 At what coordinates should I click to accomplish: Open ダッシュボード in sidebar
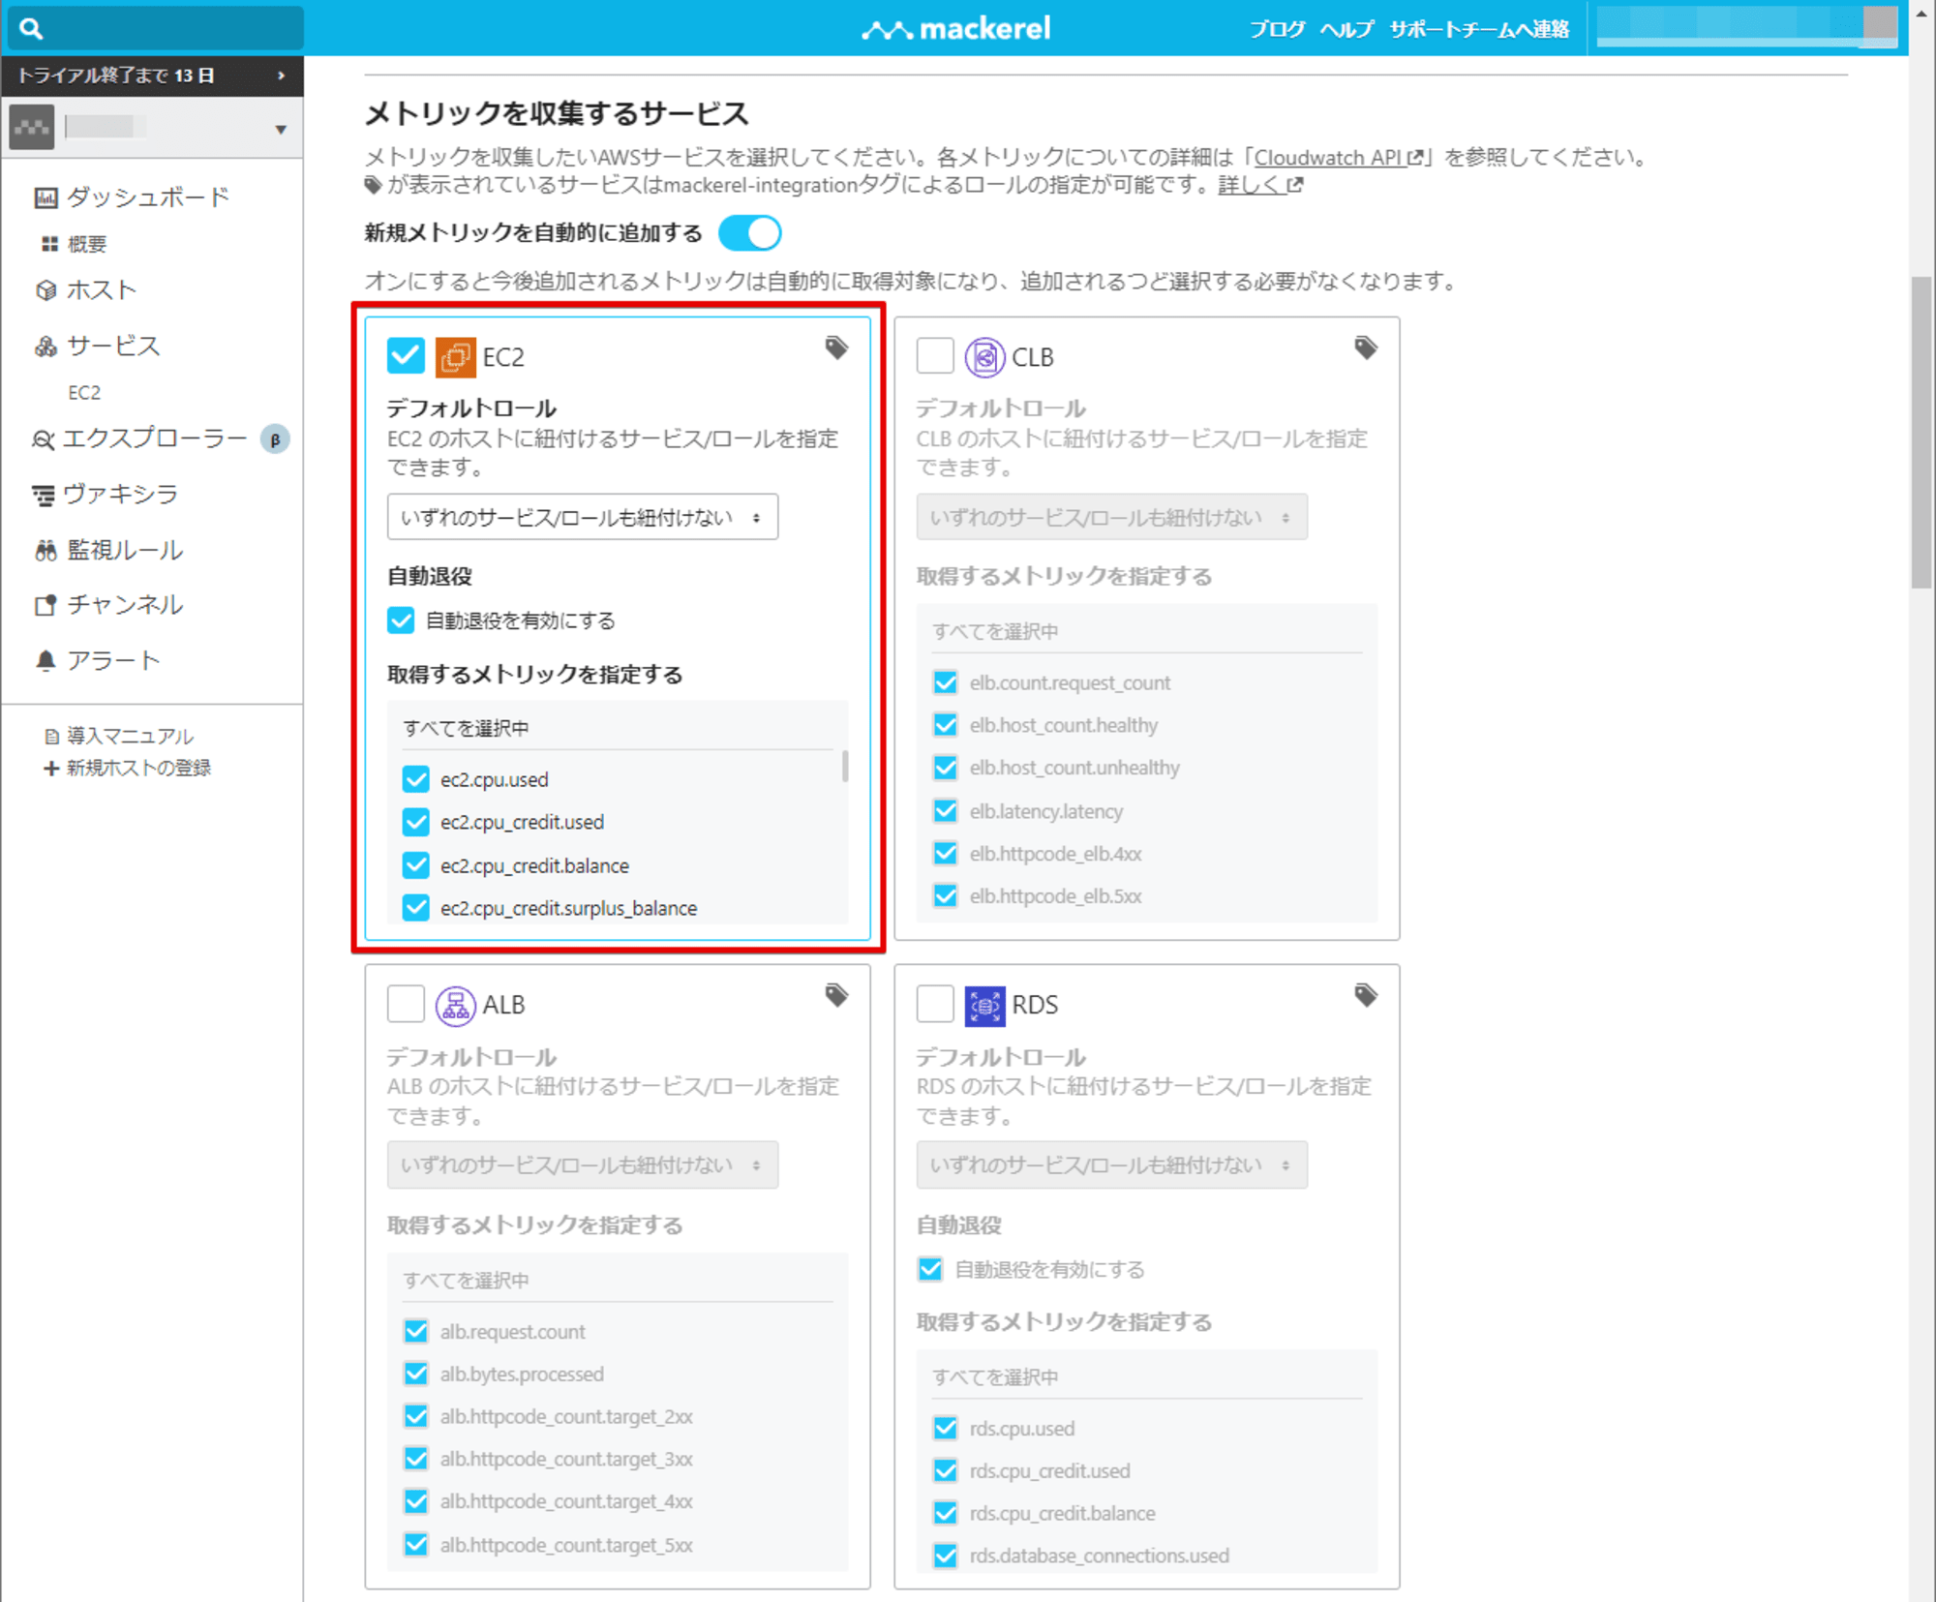148,197
